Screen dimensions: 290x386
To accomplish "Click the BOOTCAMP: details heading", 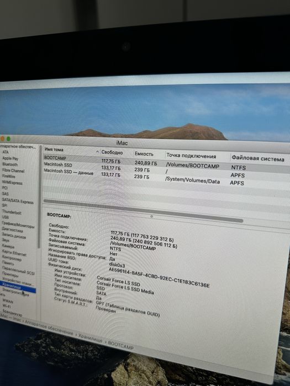I will click(59, 216).
